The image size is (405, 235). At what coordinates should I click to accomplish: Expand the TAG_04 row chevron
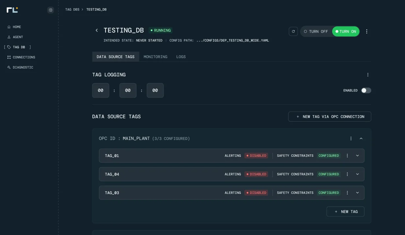[x=357, y=174]
